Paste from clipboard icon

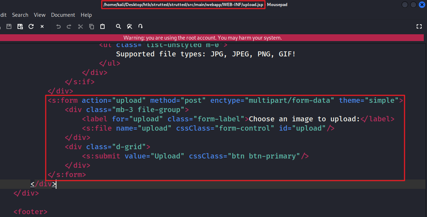(x=102, y=26)
